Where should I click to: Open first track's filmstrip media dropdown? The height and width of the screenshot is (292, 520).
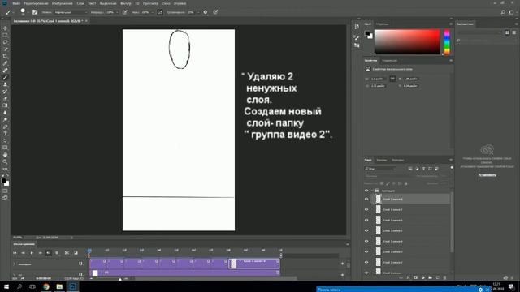tap(81, 264)
